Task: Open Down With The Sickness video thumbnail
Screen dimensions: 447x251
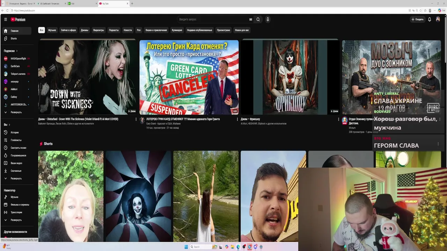Action: [x=88, y=77]
